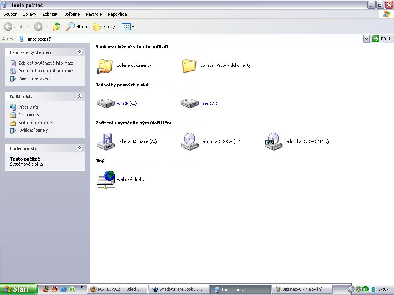Image resolution: width=394 pixels, height=295 pixels.
Task: Click into the address field
Action: pos(190,39)
